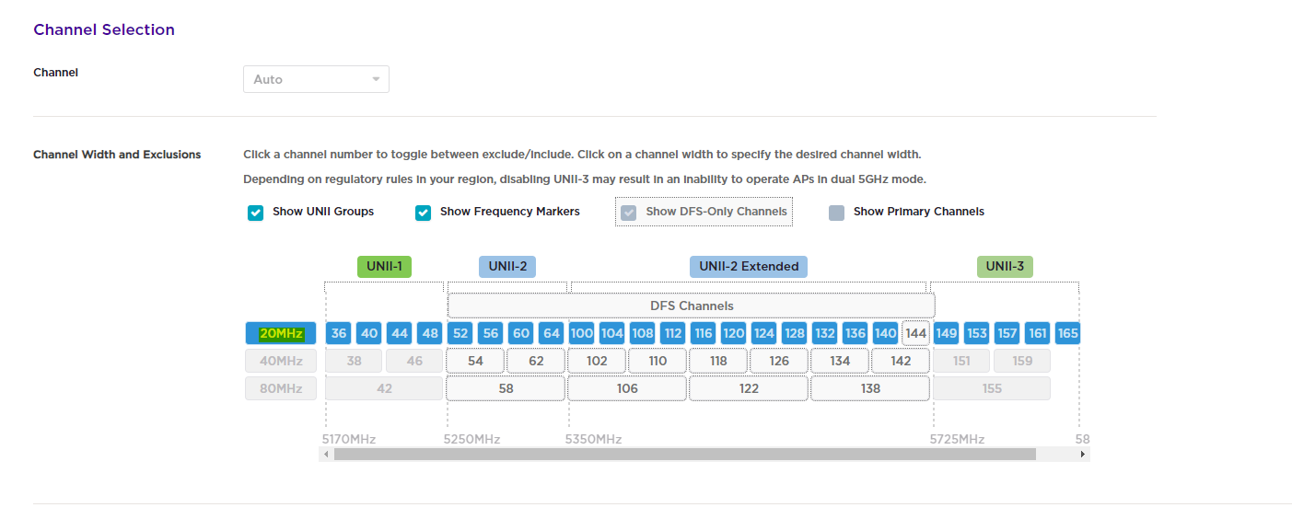This screenshot has height=519, width=1292.
Task: Toggle channel 100 exclusion
Action: tap(581, 333)
